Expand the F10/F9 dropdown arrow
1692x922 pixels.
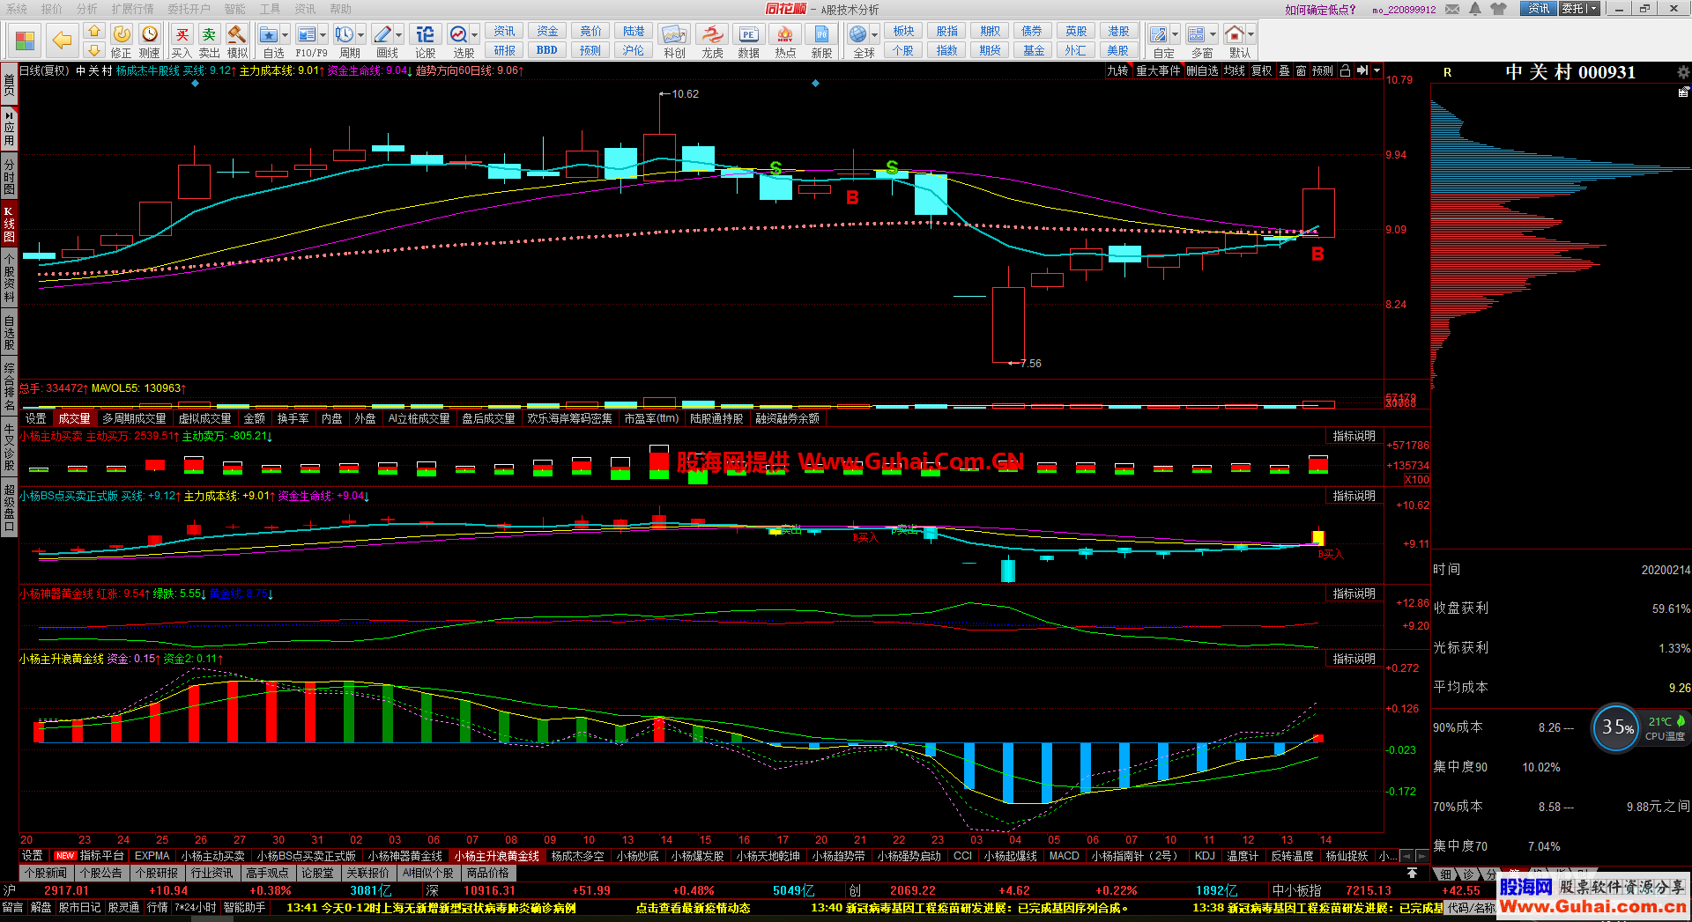323,35
